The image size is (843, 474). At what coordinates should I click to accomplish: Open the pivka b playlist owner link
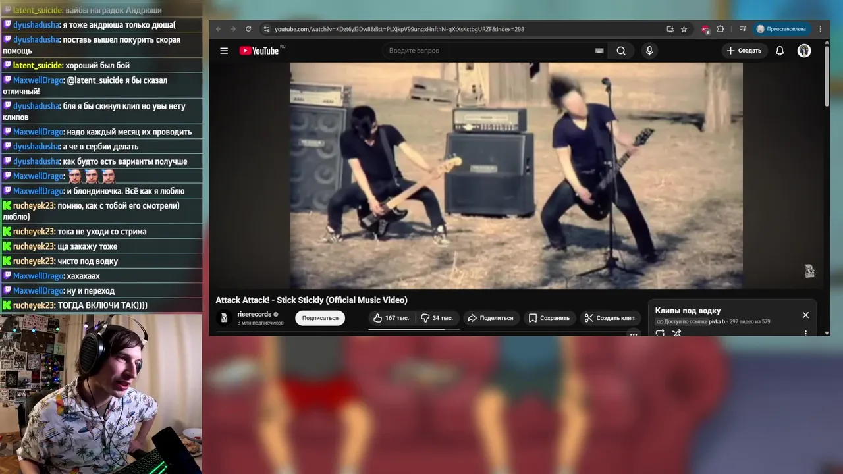point(717,321)
